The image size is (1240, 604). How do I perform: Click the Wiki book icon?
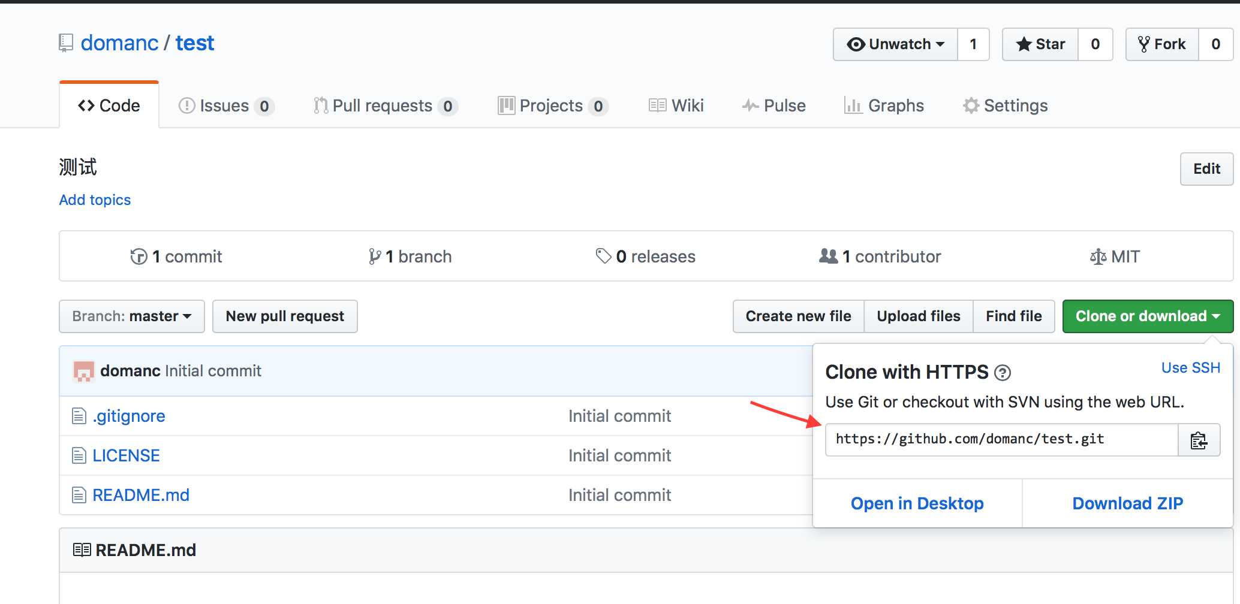coord(657,105)
